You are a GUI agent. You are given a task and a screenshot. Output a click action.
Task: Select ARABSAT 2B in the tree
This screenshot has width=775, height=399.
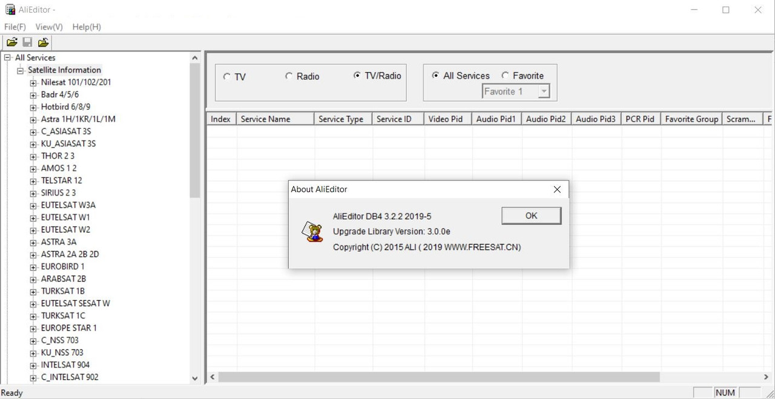64,279
